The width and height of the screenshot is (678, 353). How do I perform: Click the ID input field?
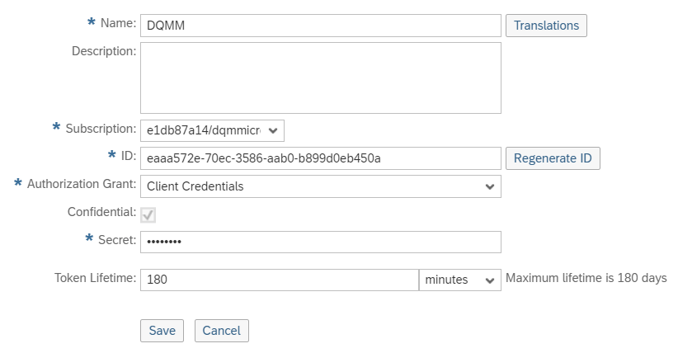pos(321,158)
